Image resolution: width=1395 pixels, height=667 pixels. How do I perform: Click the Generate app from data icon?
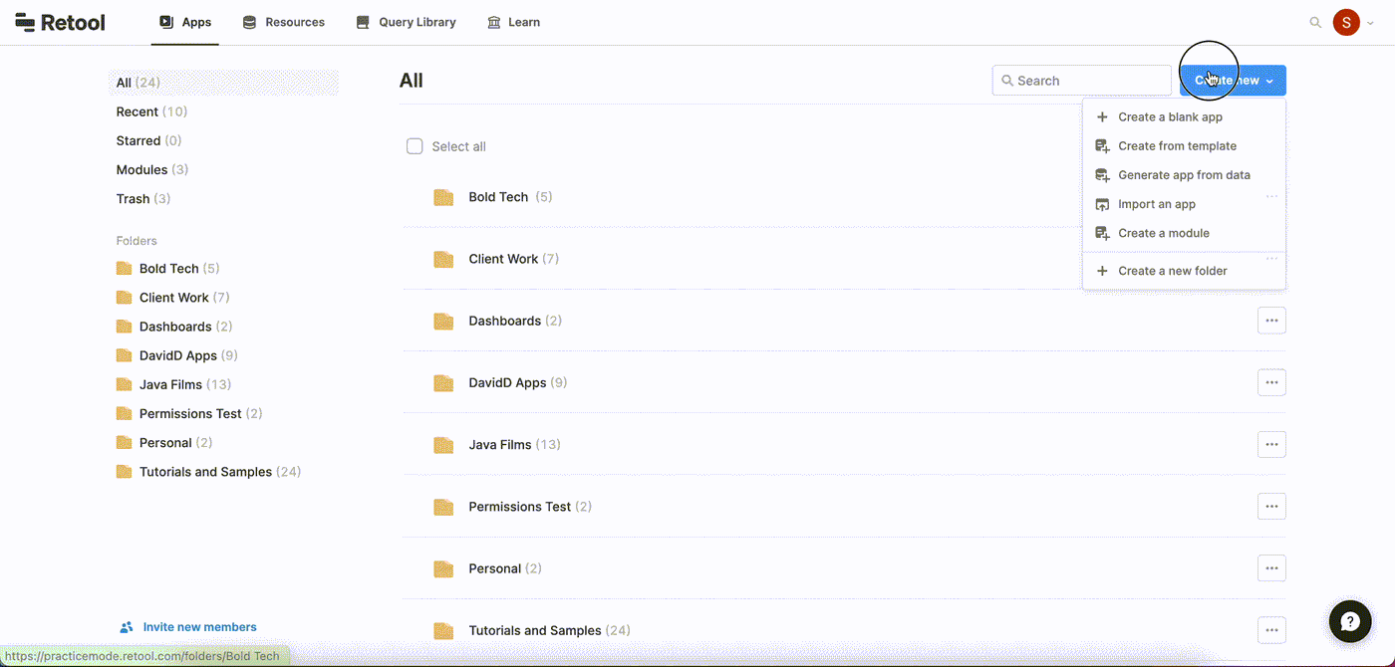pyautogui.click(x=1102, y=175)
